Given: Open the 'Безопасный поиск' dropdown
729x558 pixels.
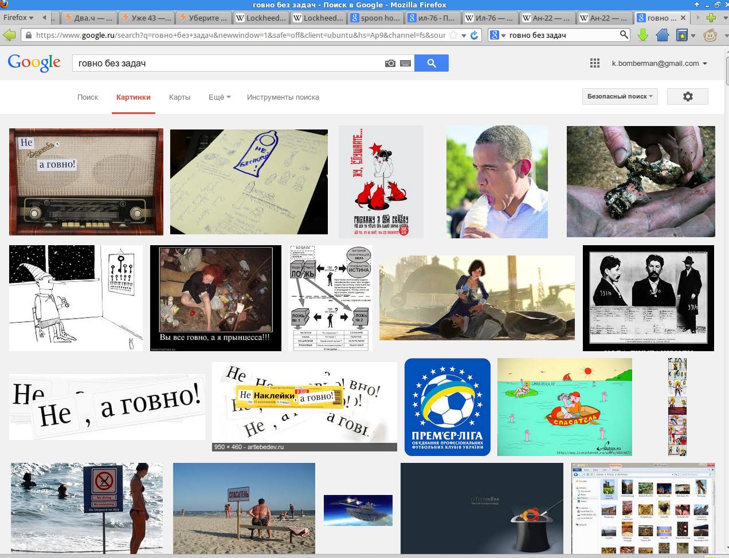Looking at the screenshot, I should [x=620, y=96].
